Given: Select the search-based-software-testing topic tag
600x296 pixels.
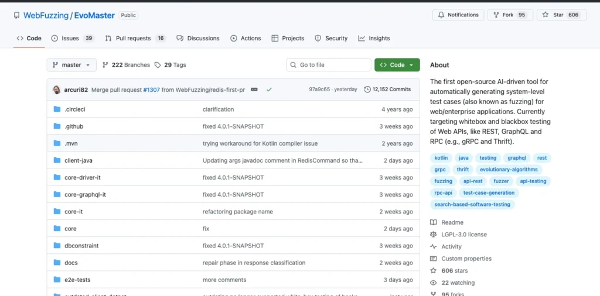Looking at the screenshot, I should (472, 204).
